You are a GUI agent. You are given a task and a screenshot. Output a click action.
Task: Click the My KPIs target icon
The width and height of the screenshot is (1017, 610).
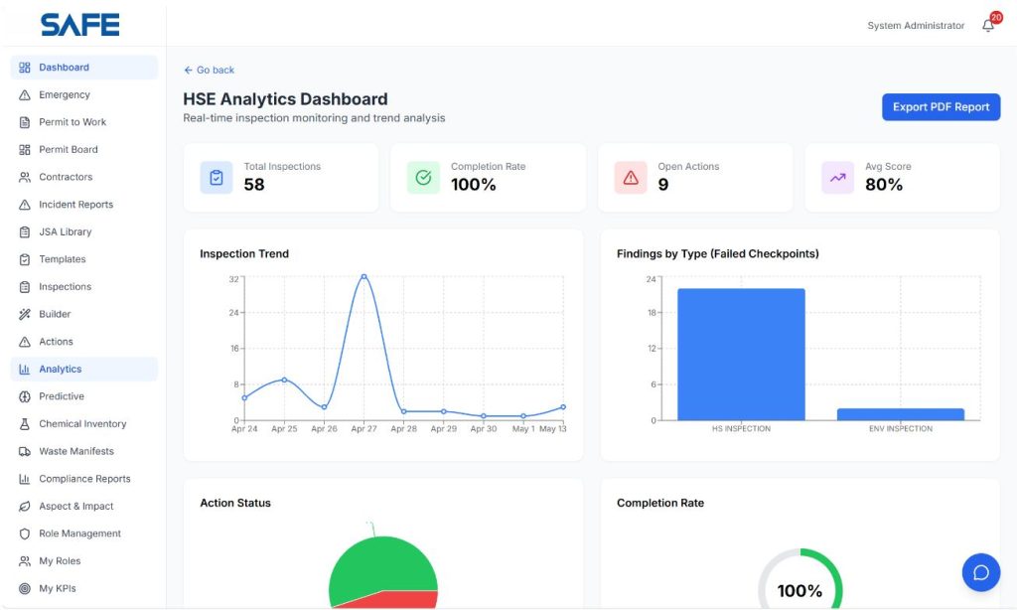point(25,588)
